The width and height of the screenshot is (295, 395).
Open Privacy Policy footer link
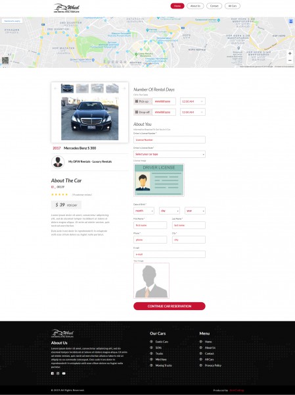click(213, 365)
